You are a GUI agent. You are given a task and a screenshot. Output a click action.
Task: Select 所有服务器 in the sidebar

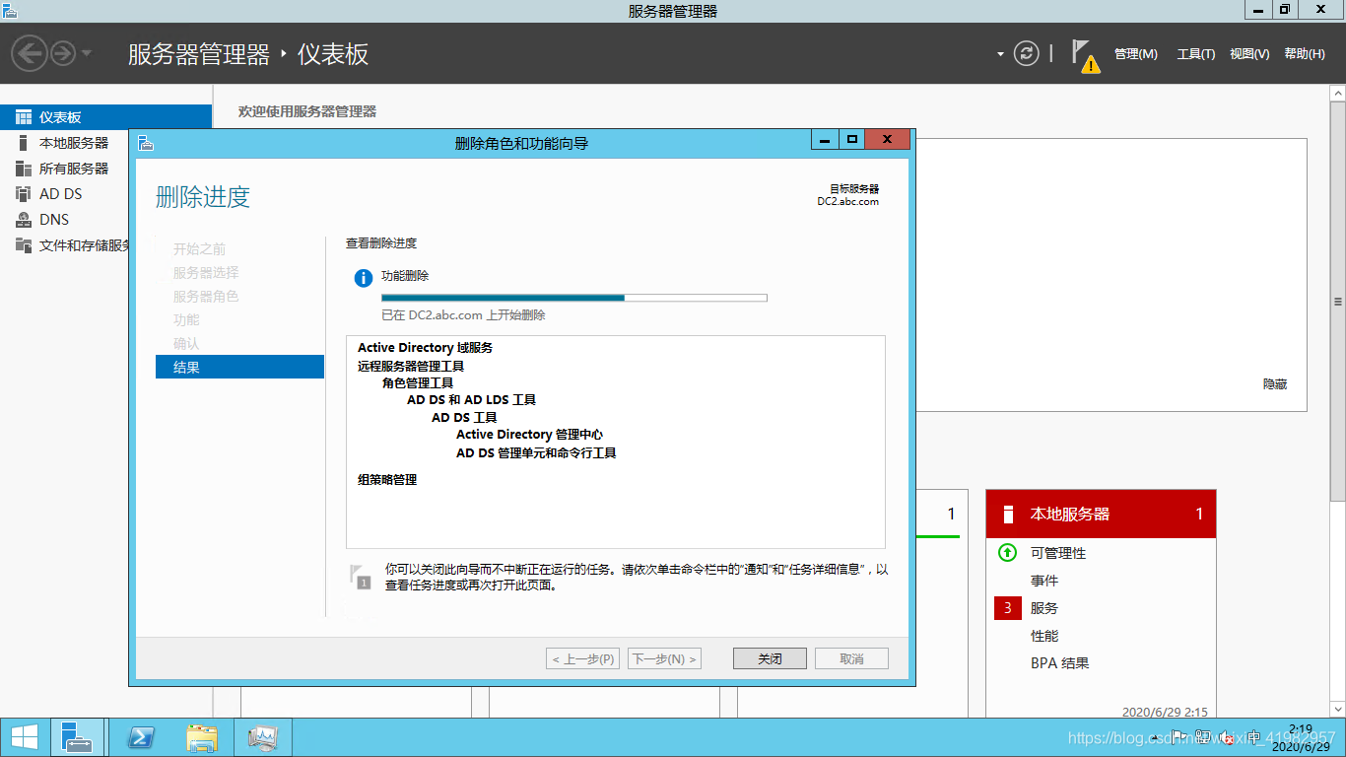coord(74,169)
